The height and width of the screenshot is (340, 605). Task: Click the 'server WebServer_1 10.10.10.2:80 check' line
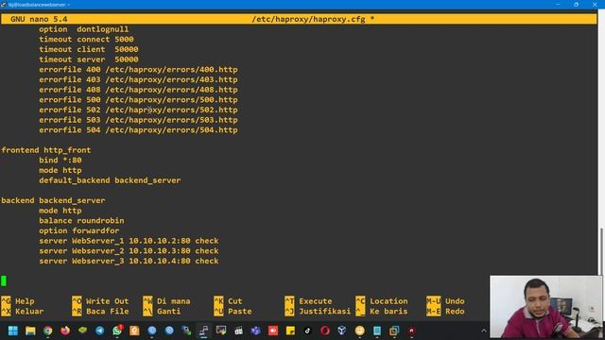[129, 241]
